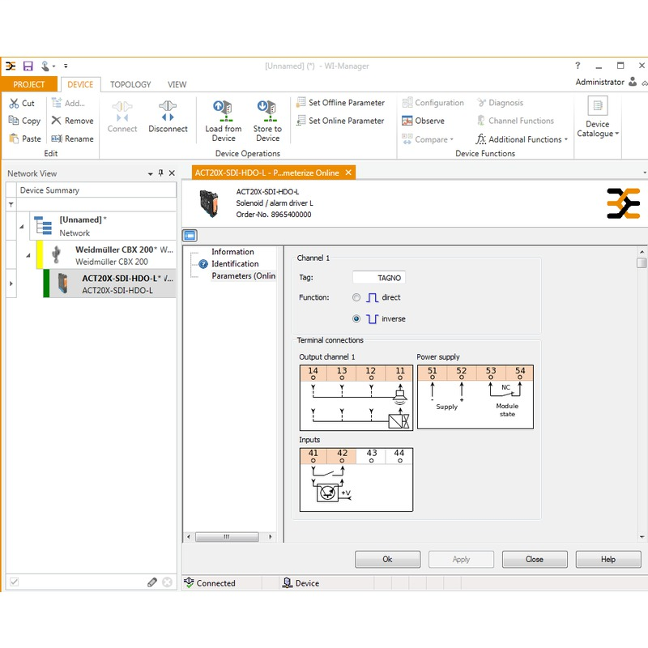Select the ACT20X-SDI-HDO-L Parameterize Online tab
This screenshot has height=648, width=648.
[266, 173]
